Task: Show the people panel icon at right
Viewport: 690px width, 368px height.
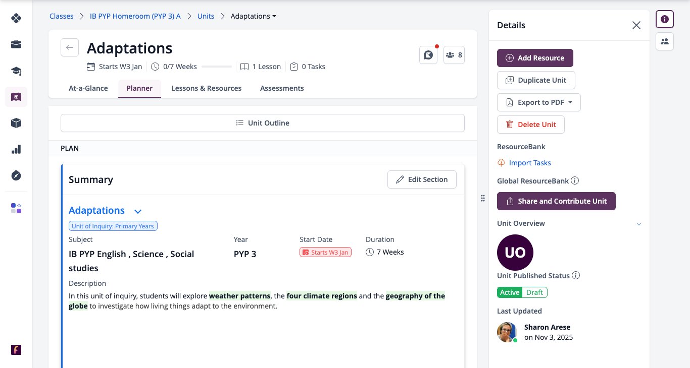Action: 665,41
